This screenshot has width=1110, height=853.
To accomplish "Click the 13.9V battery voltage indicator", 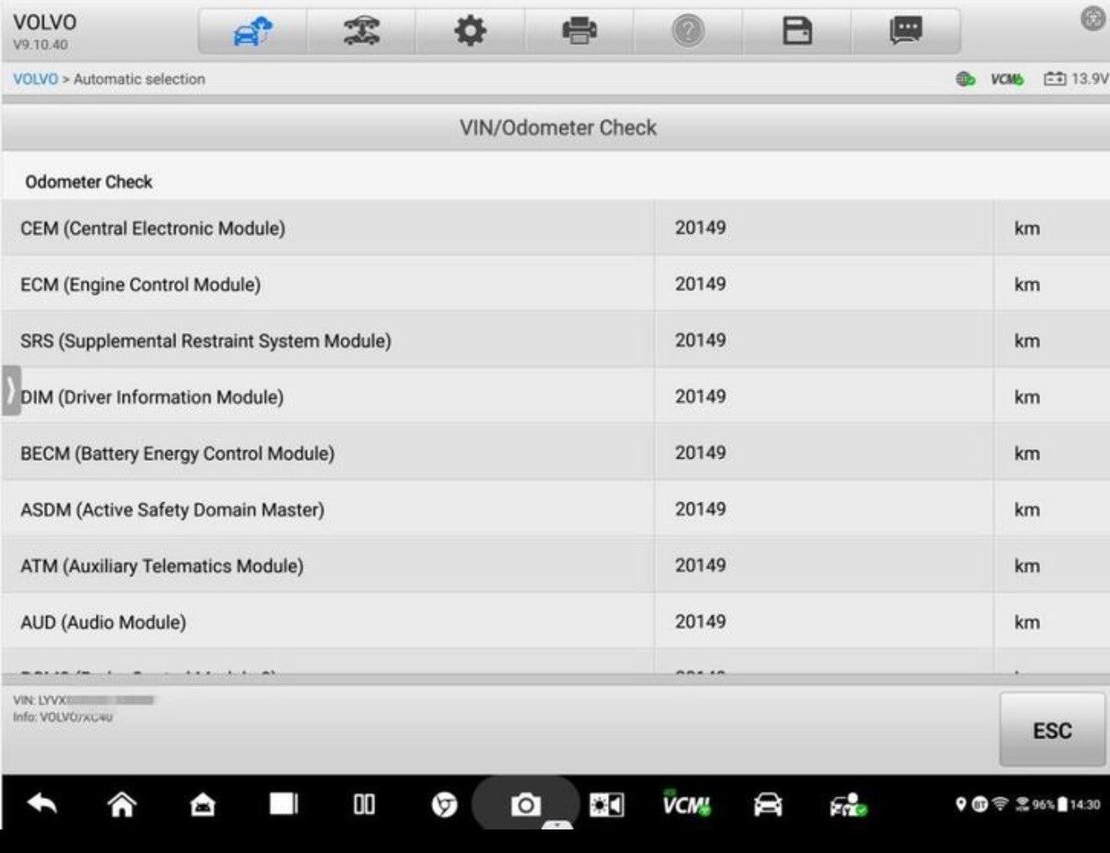I will click(1076, 79).
